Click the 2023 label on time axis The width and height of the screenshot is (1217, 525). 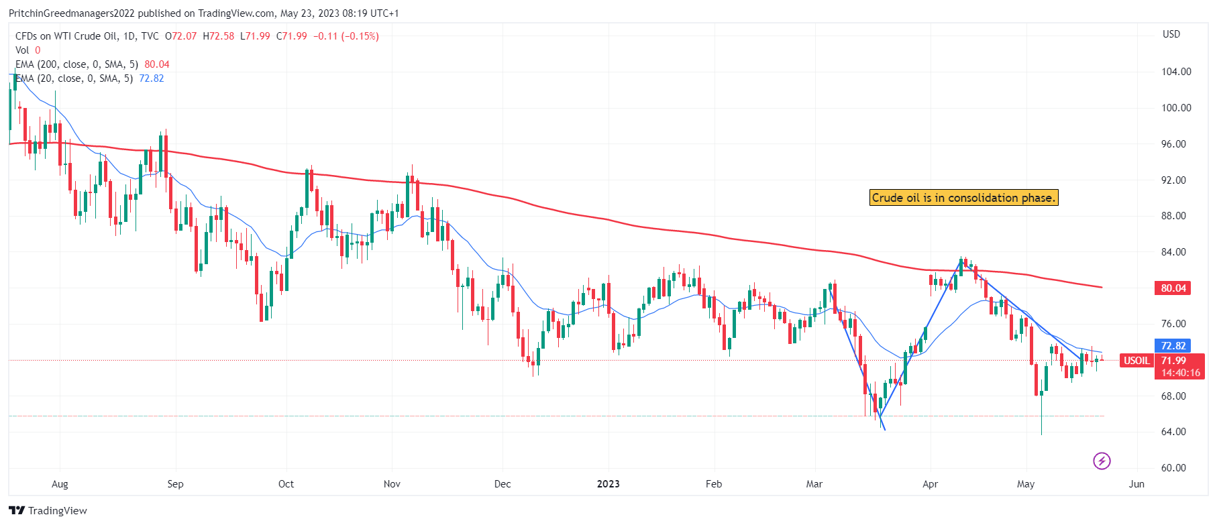[608, 484]
